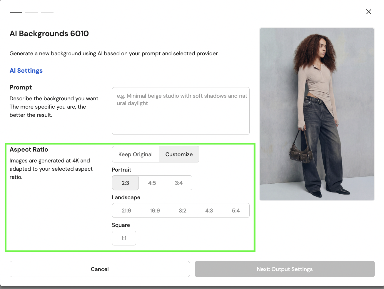The image size is (384, 289).
Task: Pick the 5:4 landscape ratio
Action: tap(236, 210)
